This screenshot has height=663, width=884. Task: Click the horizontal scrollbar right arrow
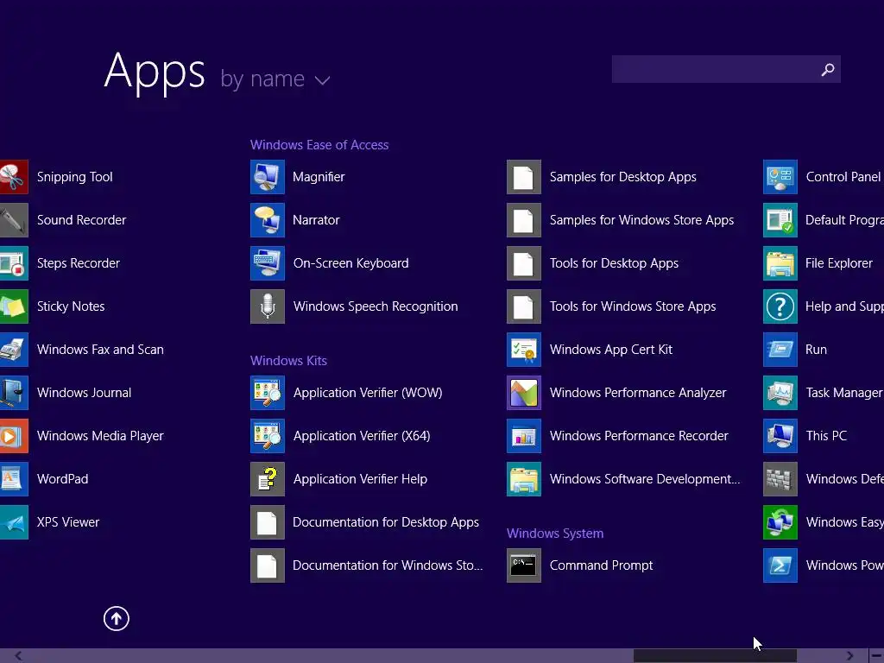pyautogui.click(x=849, y=656)
